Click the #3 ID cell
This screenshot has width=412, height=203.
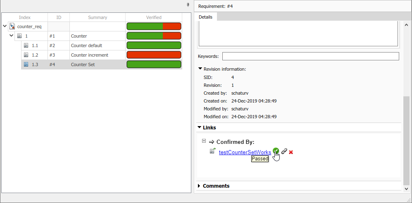(59, 55)
